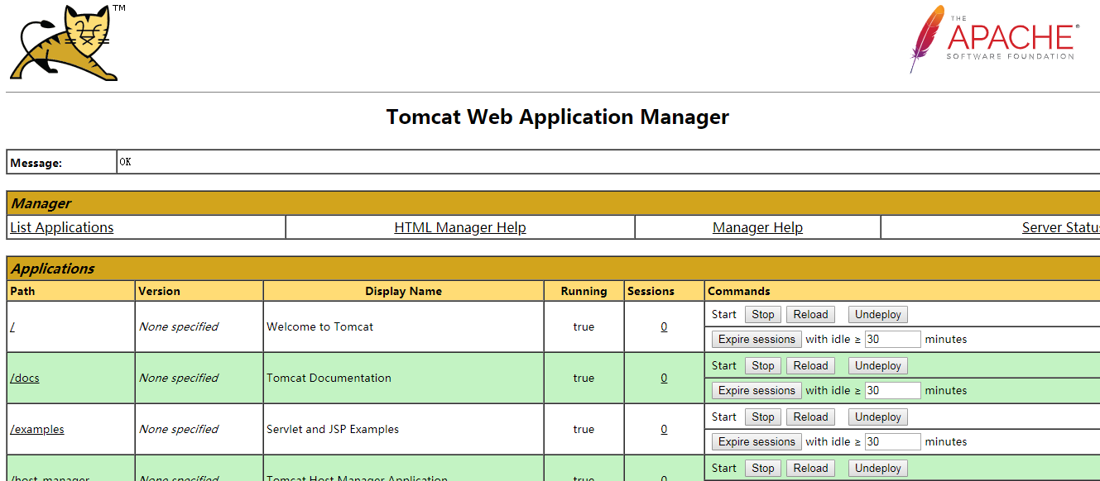The image size is (1100, 481).
Task: Open the /examples application link
Action: [37, 429]
